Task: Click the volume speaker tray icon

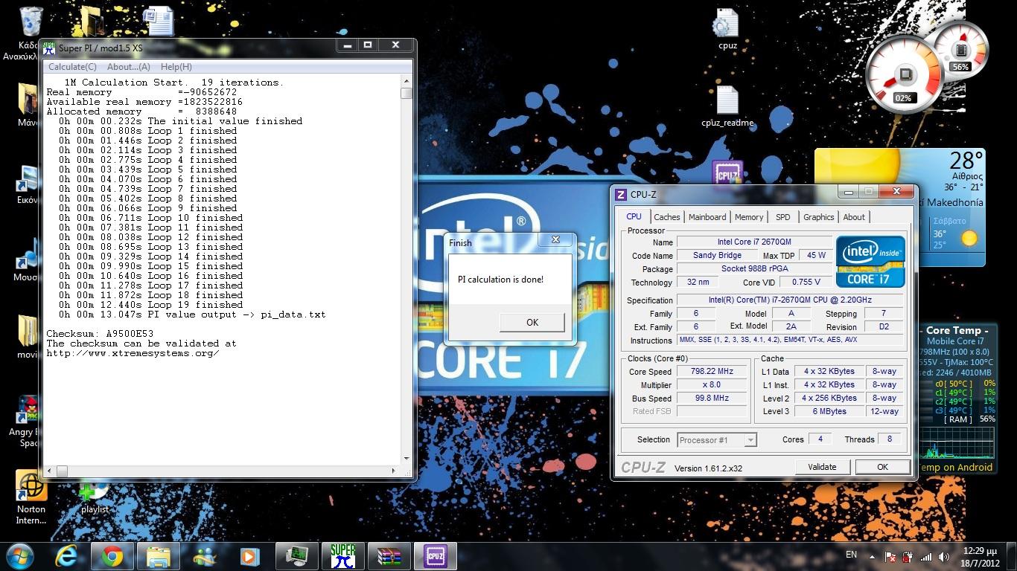Action: 945,556
